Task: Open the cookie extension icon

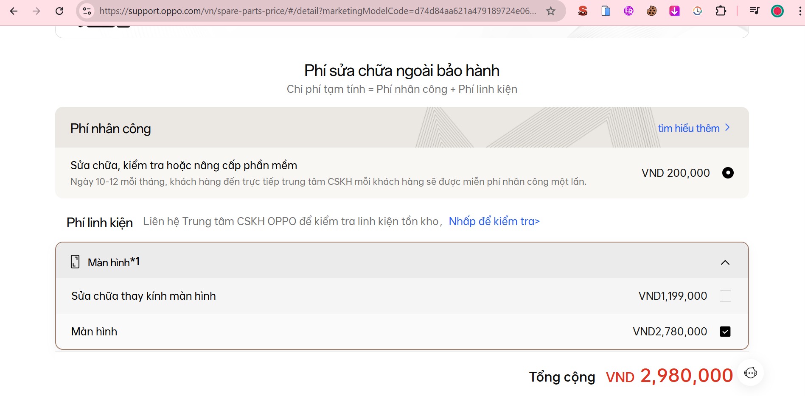Action: click(651, 11)
